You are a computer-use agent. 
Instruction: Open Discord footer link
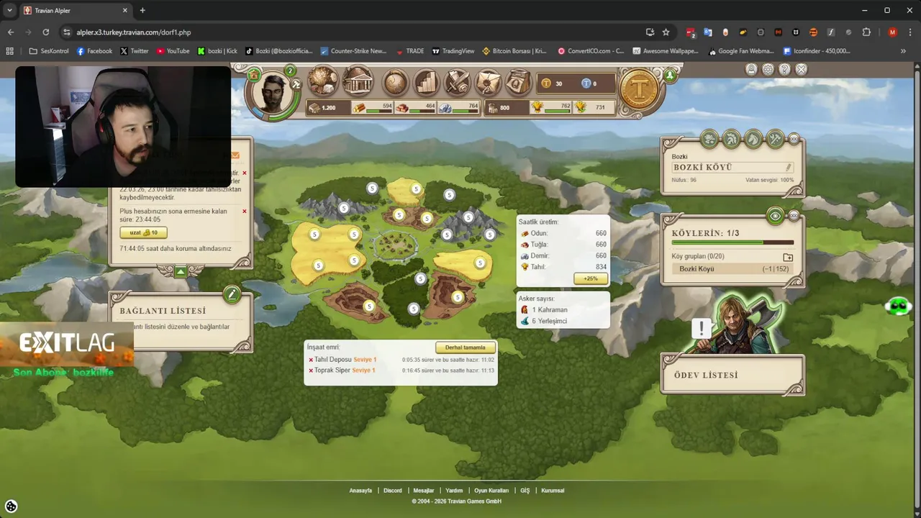point(393,491)
